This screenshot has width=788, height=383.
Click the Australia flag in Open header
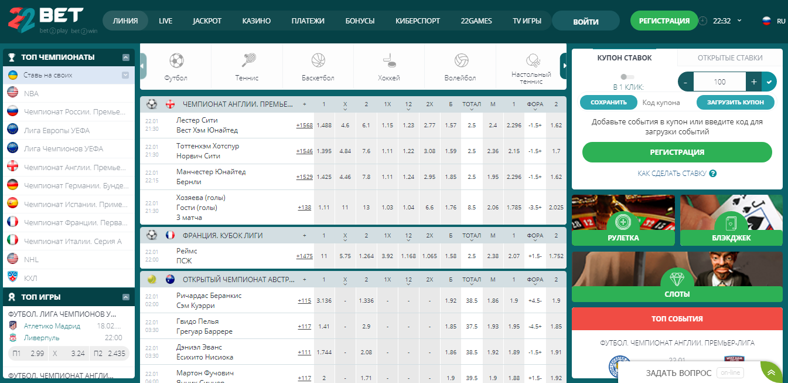tap(170, 279)
